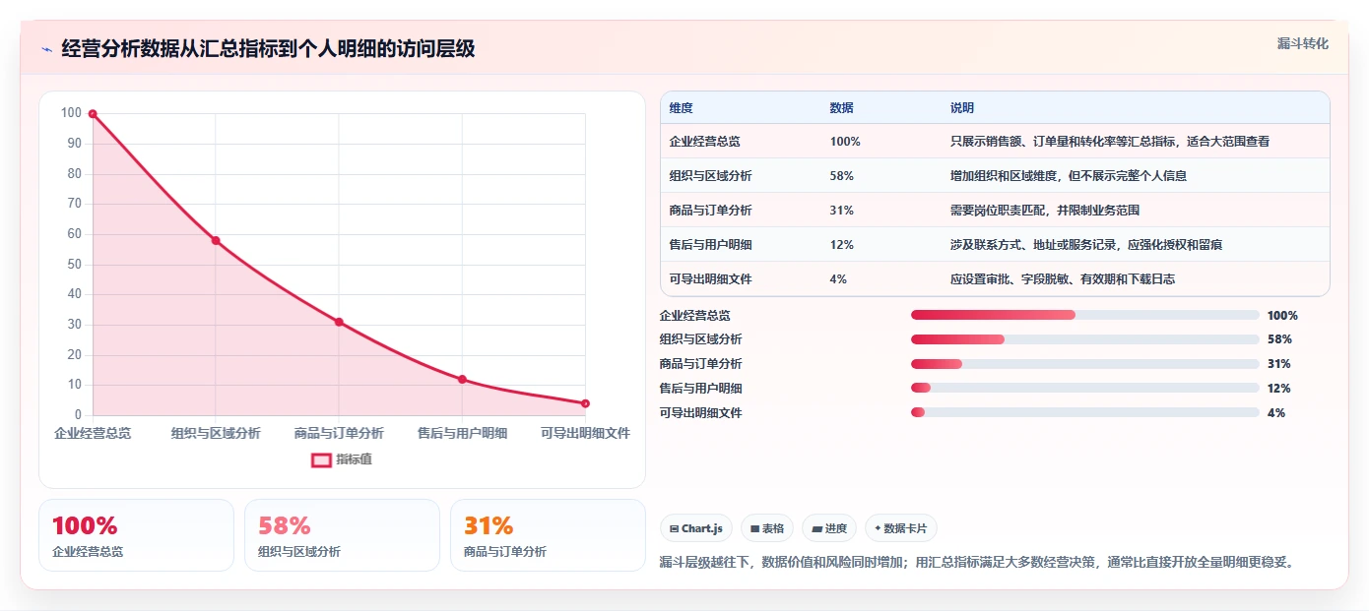The image size is (1369, 611).
Task: Click the description about 强化授权和留痕
Action: [1086, 245]
